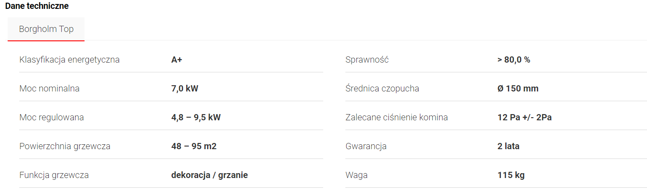The image size is (647, 194).
Task: Click the dekoracja / grzanie value
Action: [209, 175]
